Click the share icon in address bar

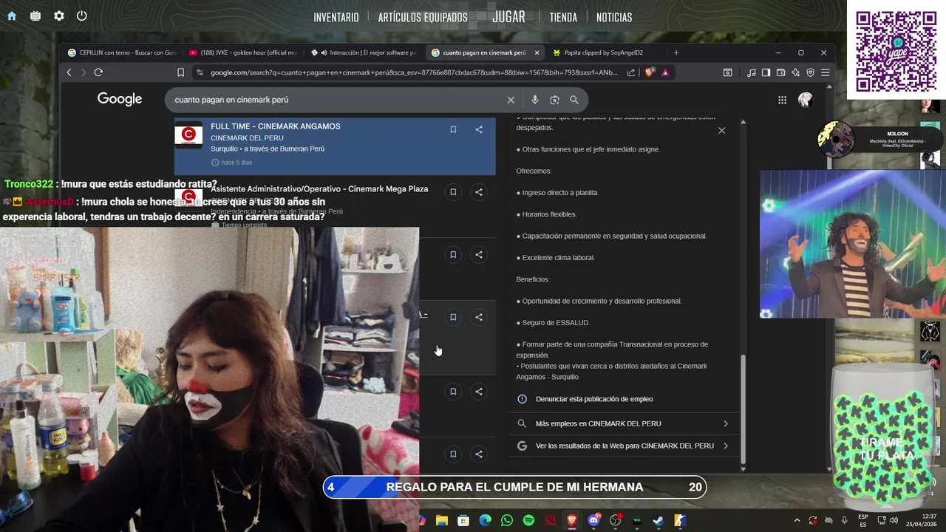point(631,72)
